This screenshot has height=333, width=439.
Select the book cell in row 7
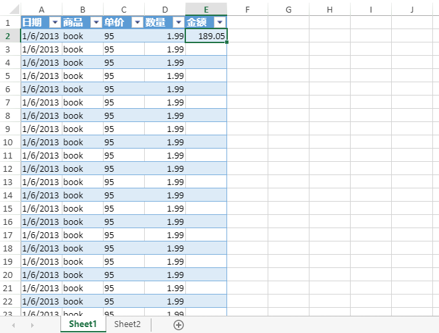[x=82, y=102]
